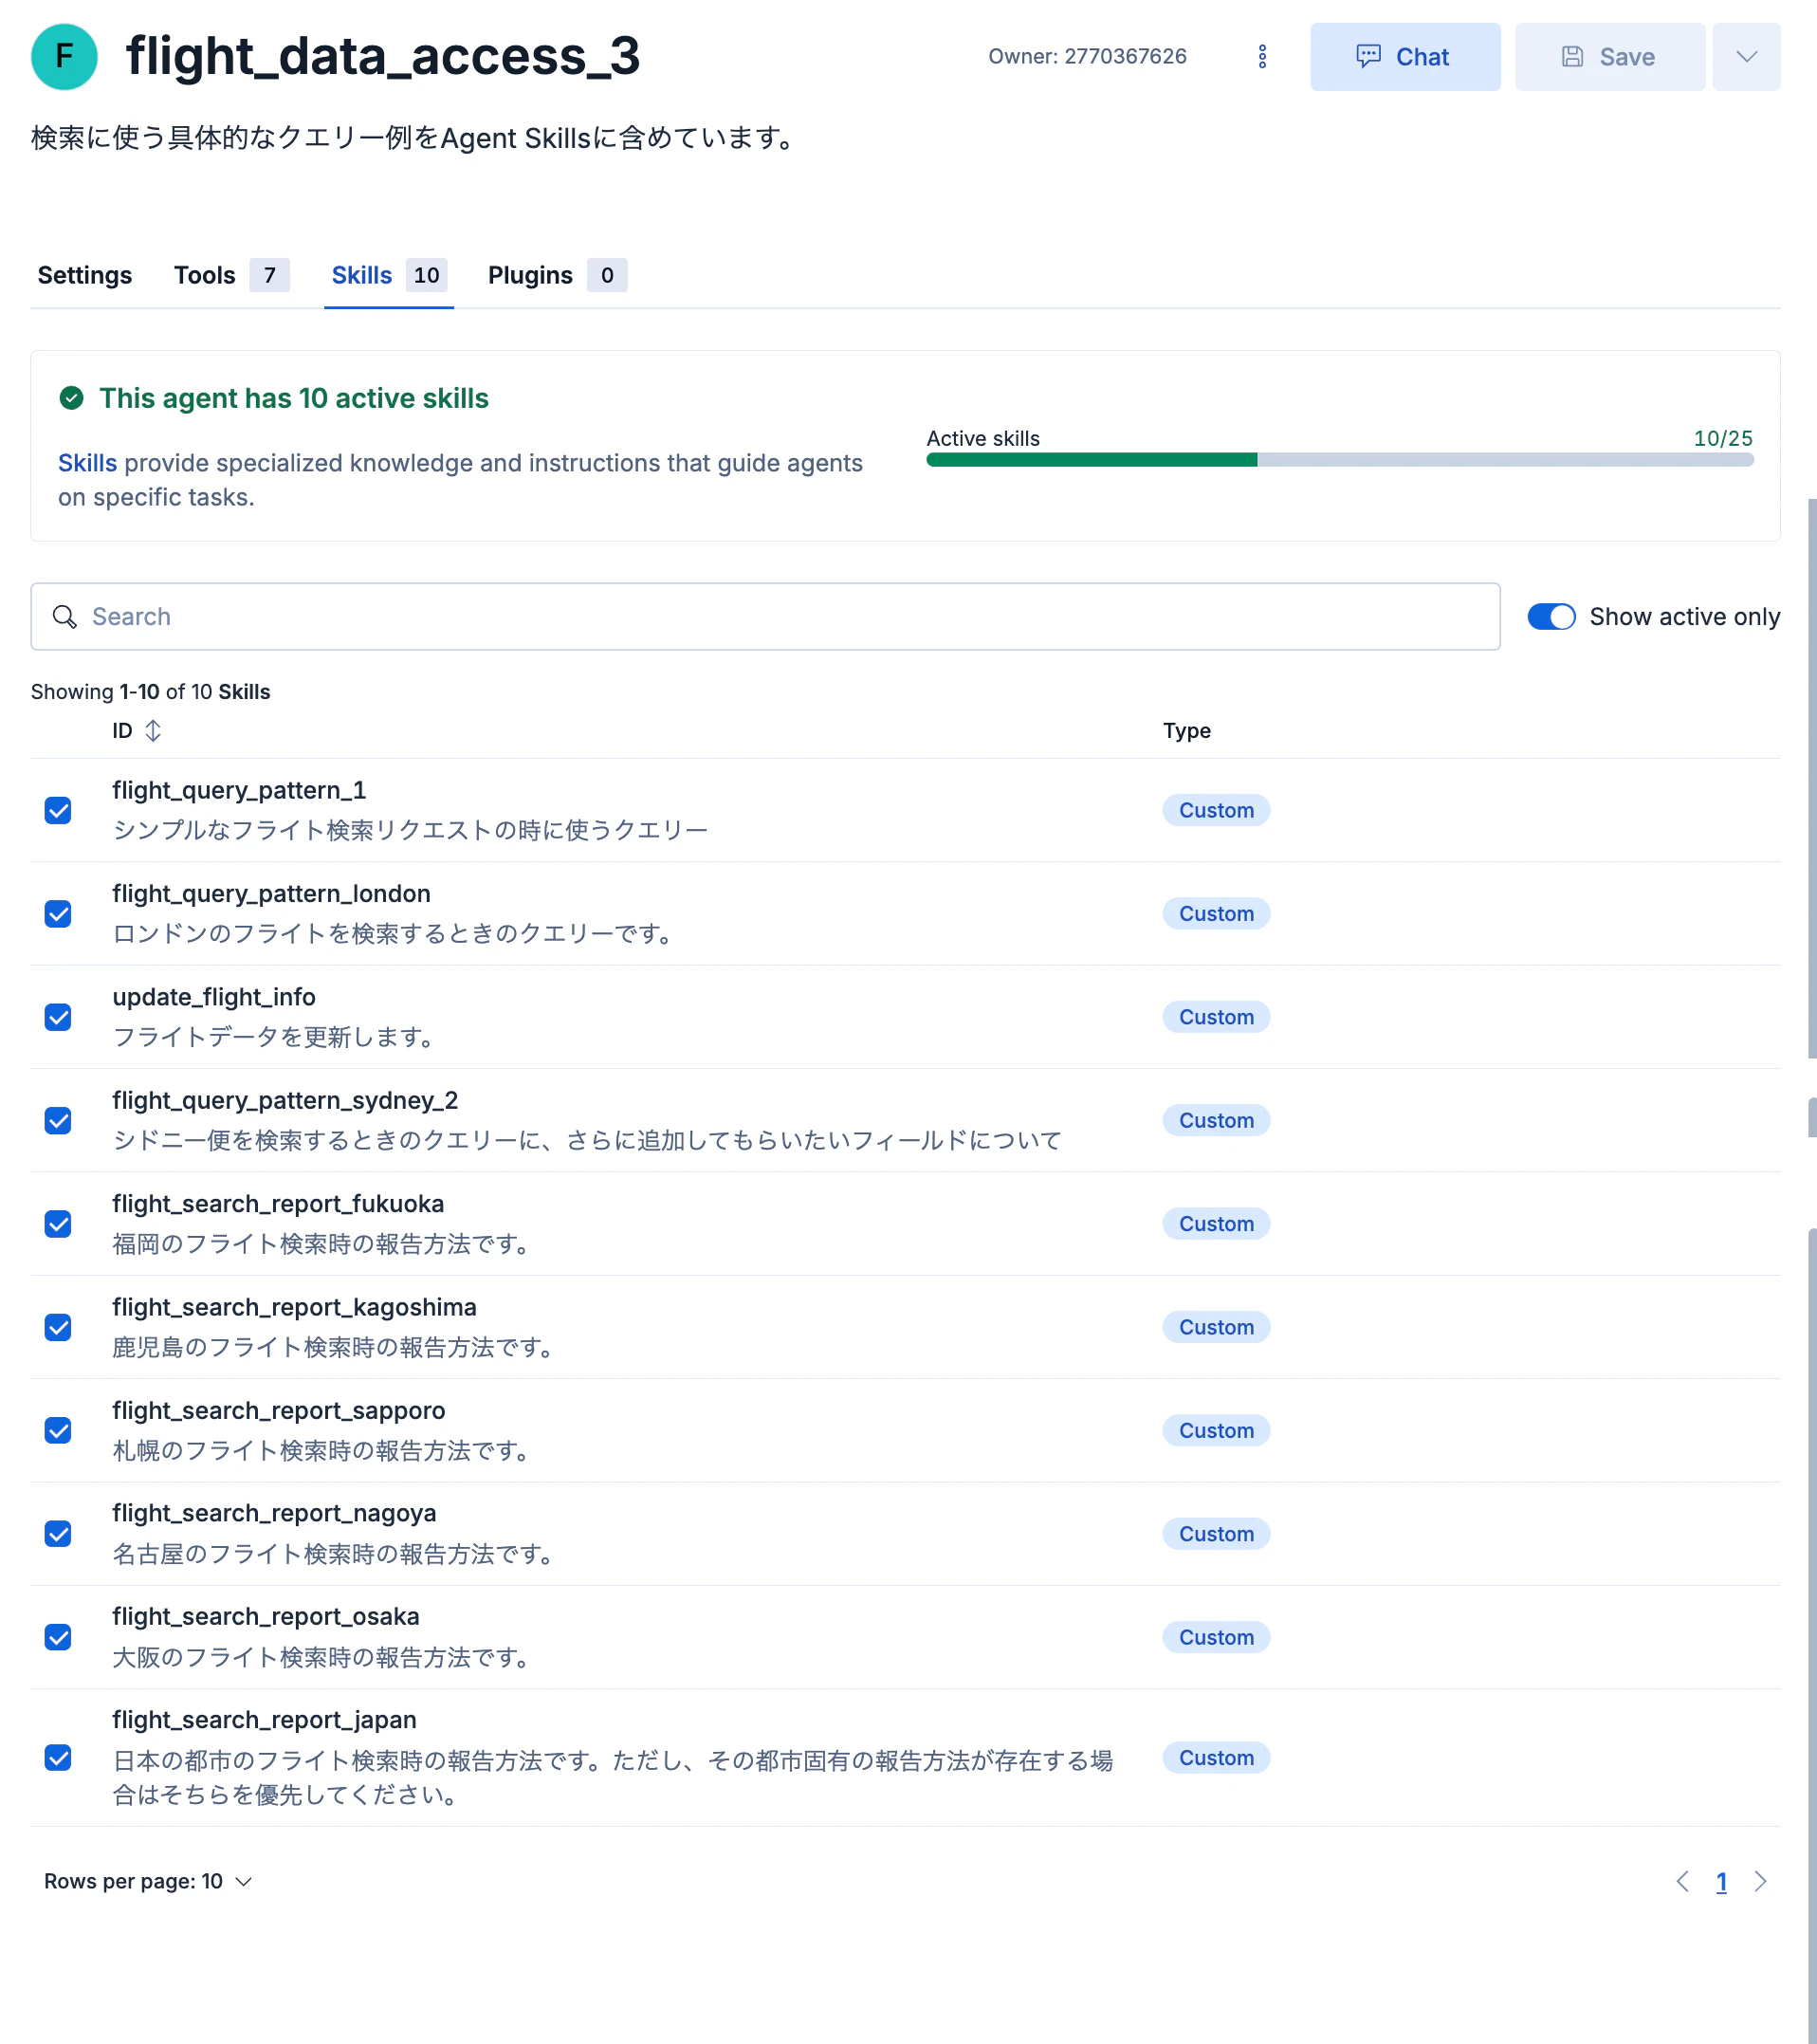The image size is (1817, 2044).
Task: Uncheck flight_search_report_kagoshima skill
Action: click(x=58, y=1327)
